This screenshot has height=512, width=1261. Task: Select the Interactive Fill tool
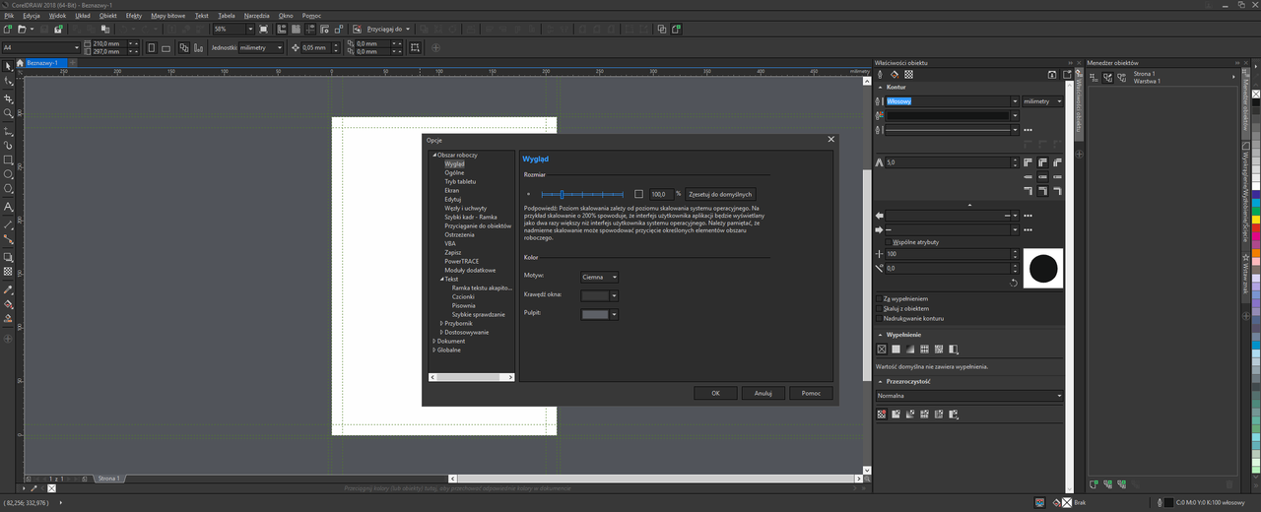pos(8,305)
